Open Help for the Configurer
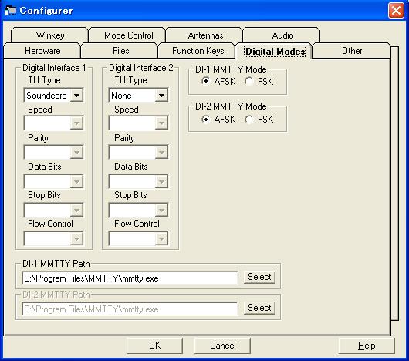The width and height of the screenshot is (409, 361). pyautogui.click(x=367, y=346)
